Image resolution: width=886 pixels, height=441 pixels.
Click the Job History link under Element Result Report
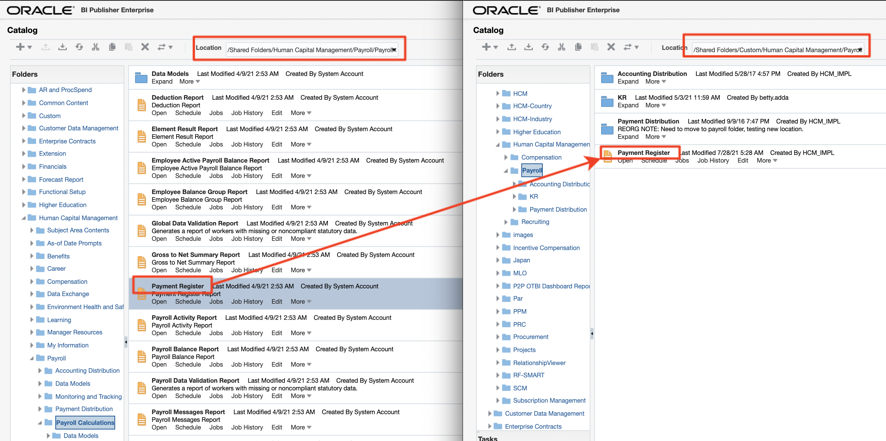pos(247,145)
